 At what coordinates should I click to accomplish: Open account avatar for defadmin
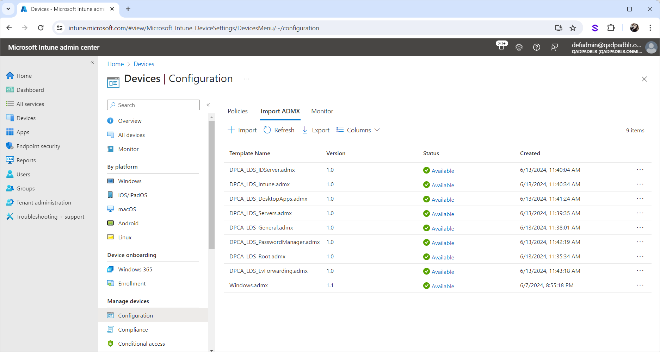click(x=651, y=47)
